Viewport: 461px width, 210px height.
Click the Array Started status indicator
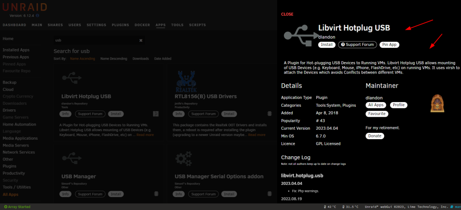pyautogui.click(x=17, y=207)
